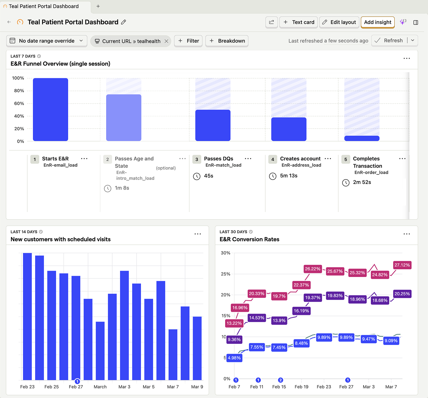The image size is (428, 398).
Task: Click the Last 7 Days clock icon
Action: click(39, 56)
